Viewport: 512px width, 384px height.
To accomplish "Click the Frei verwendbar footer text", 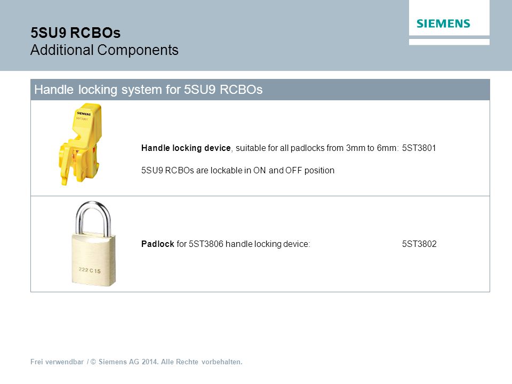I will coord(57,362).
